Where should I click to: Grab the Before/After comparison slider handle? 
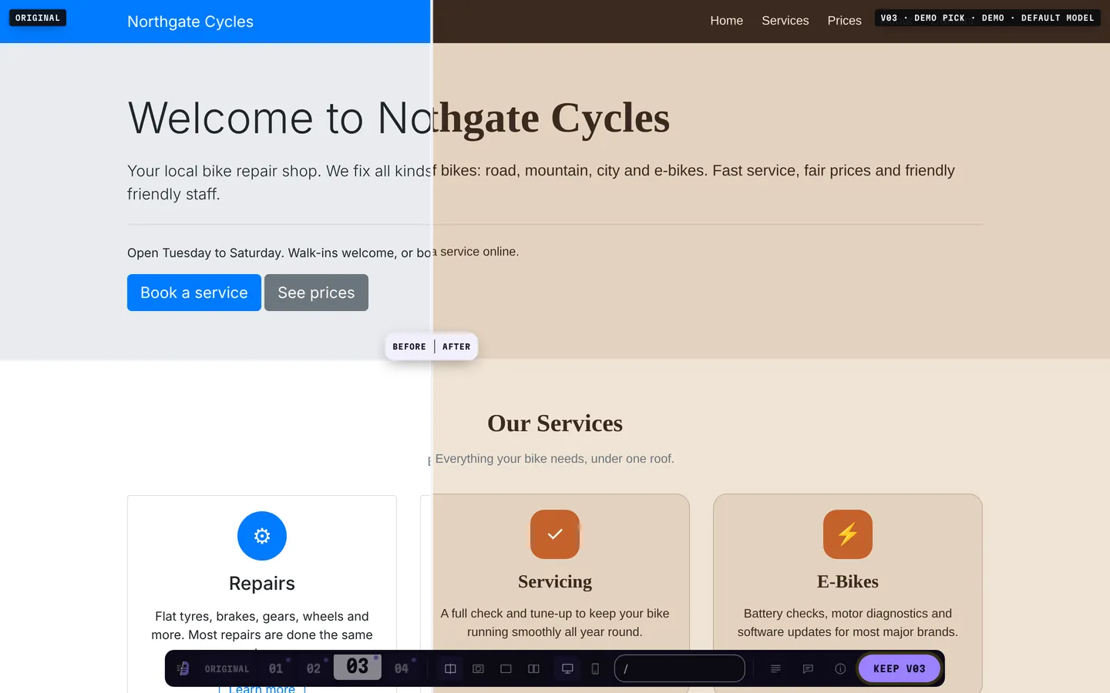[x=432, y=346]
